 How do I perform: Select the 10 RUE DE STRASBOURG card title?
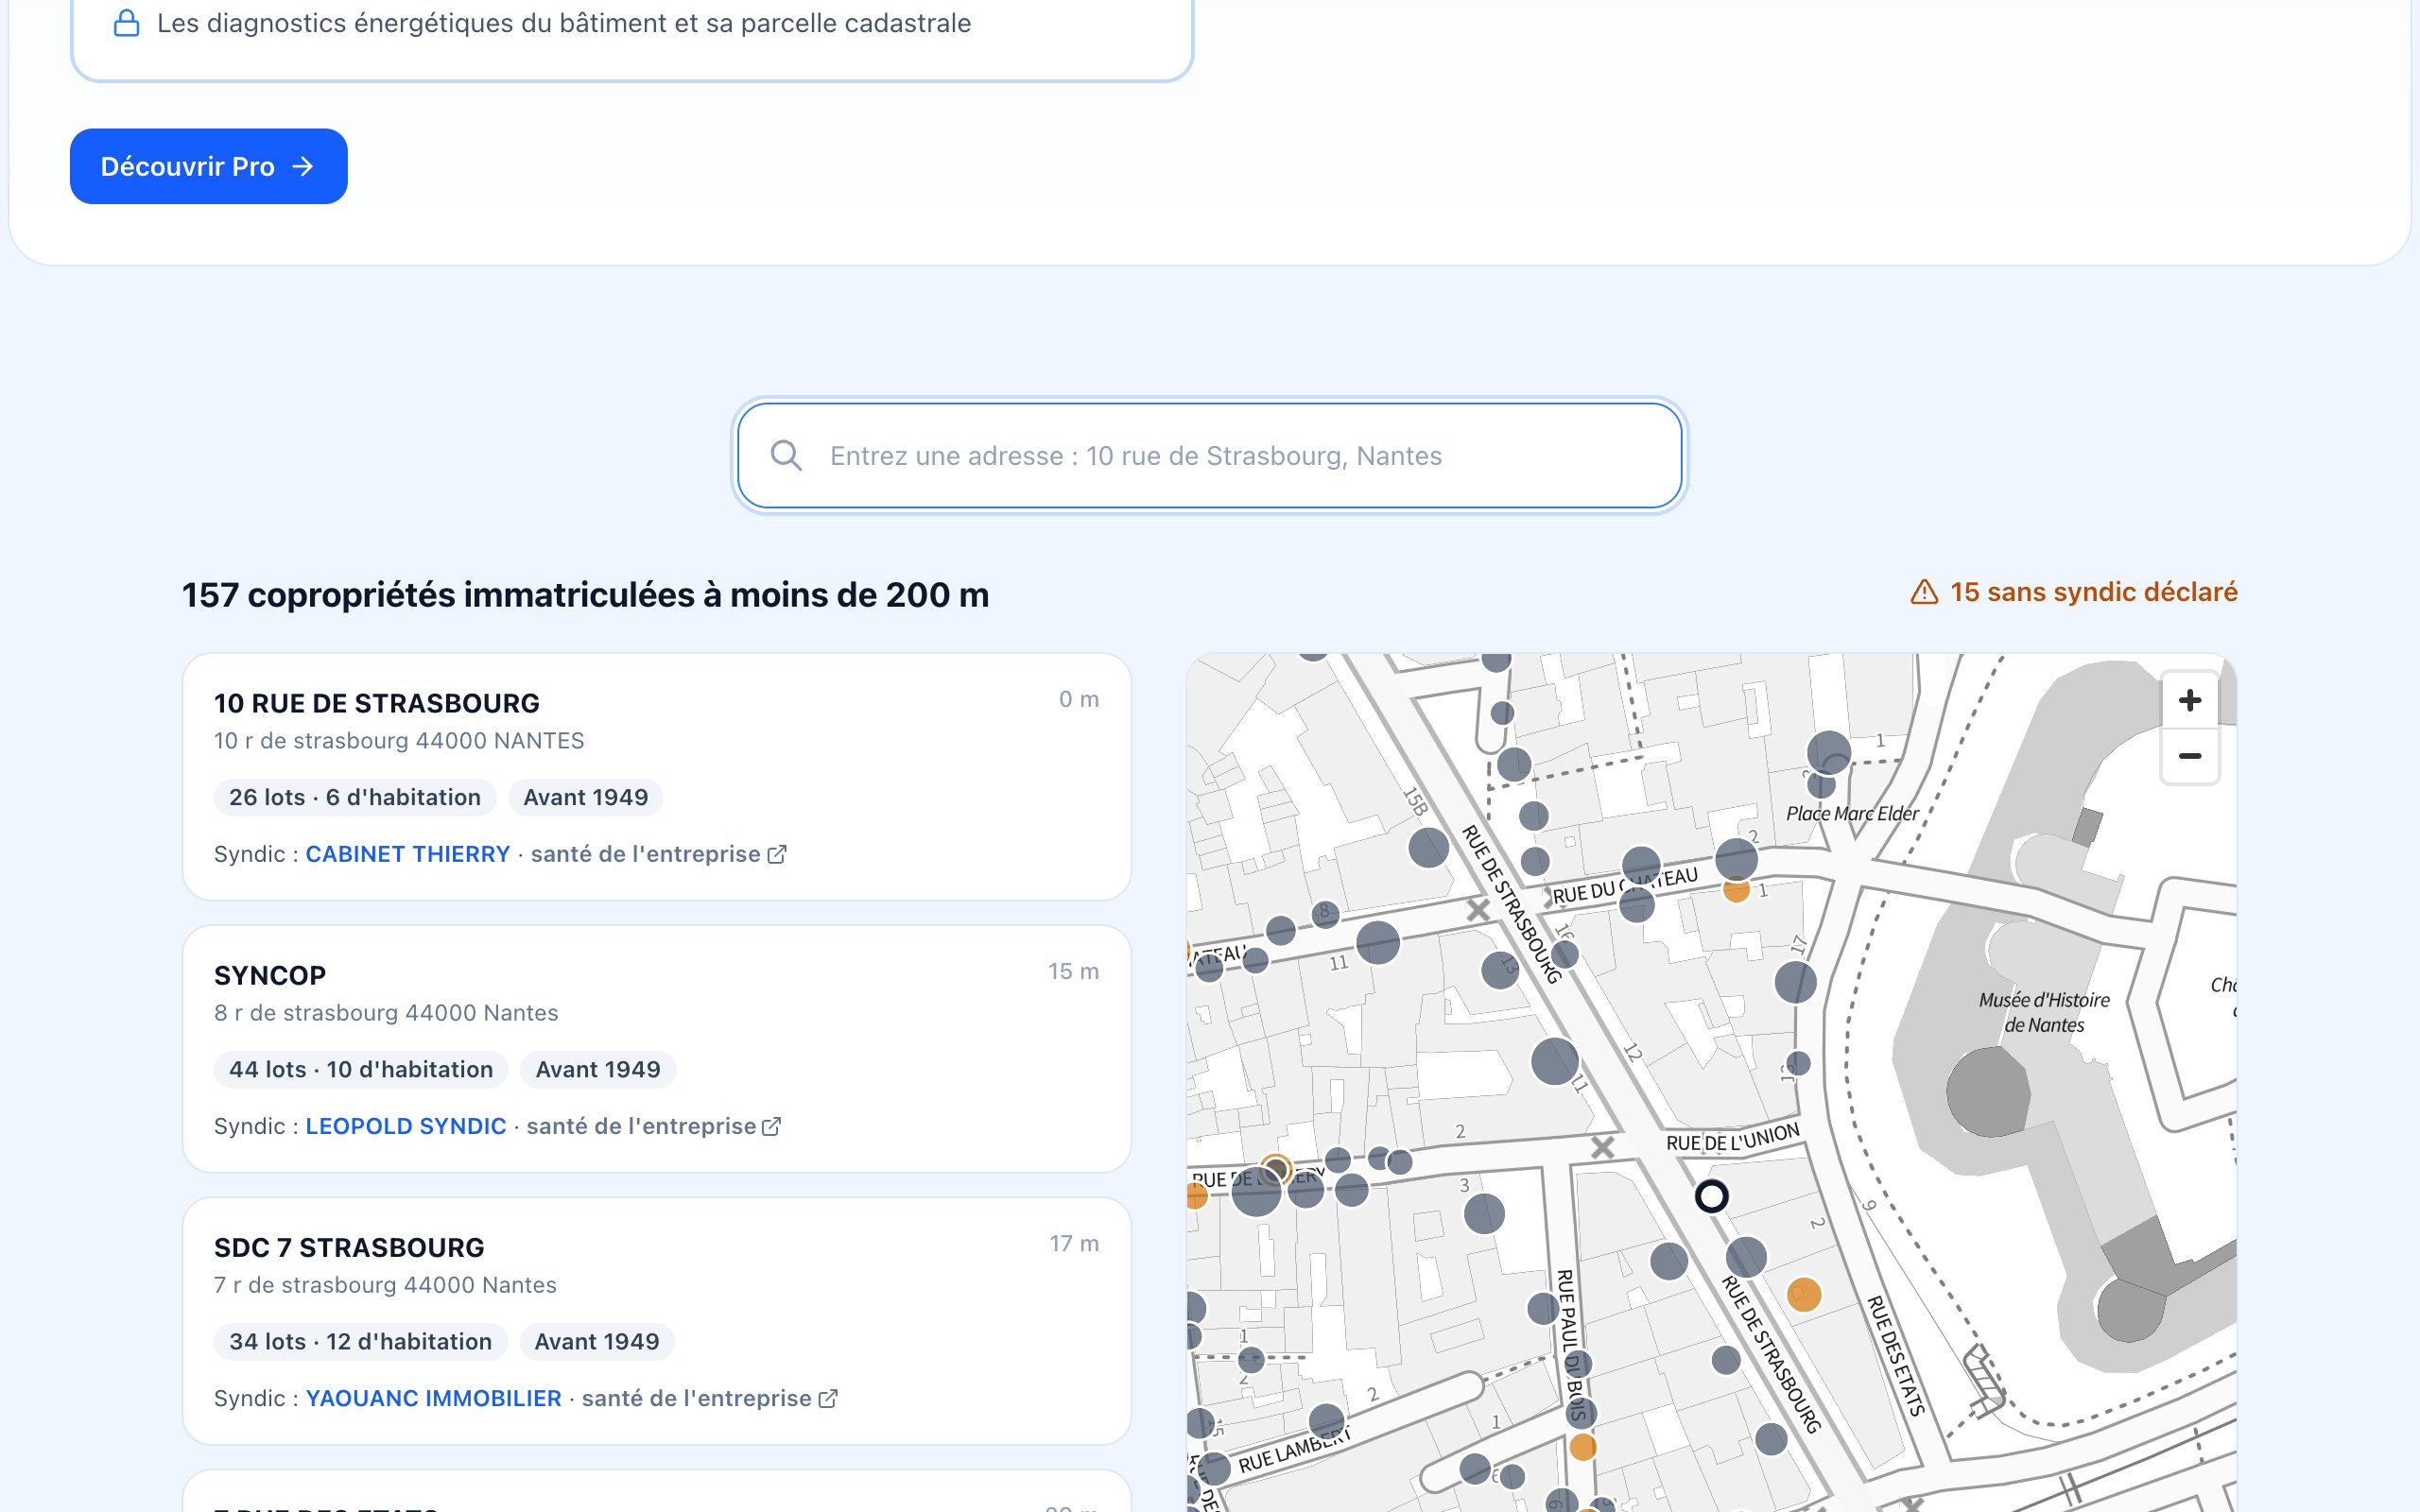click(x=377, y=703)
